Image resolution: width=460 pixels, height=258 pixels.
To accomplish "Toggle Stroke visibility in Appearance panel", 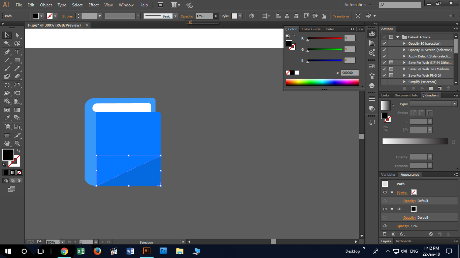I will (385, 192).
